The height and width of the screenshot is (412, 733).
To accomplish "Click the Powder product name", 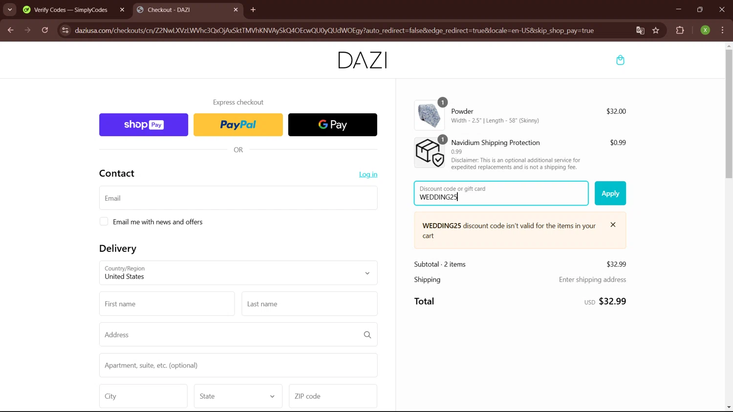I will (462, 111).
